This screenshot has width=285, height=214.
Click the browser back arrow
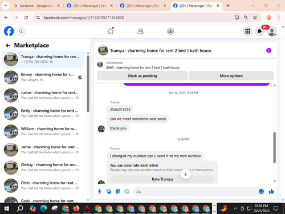coord(6,18)
